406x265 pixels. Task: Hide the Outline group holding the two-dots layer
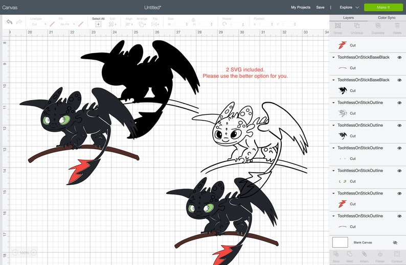click(399, 148)
